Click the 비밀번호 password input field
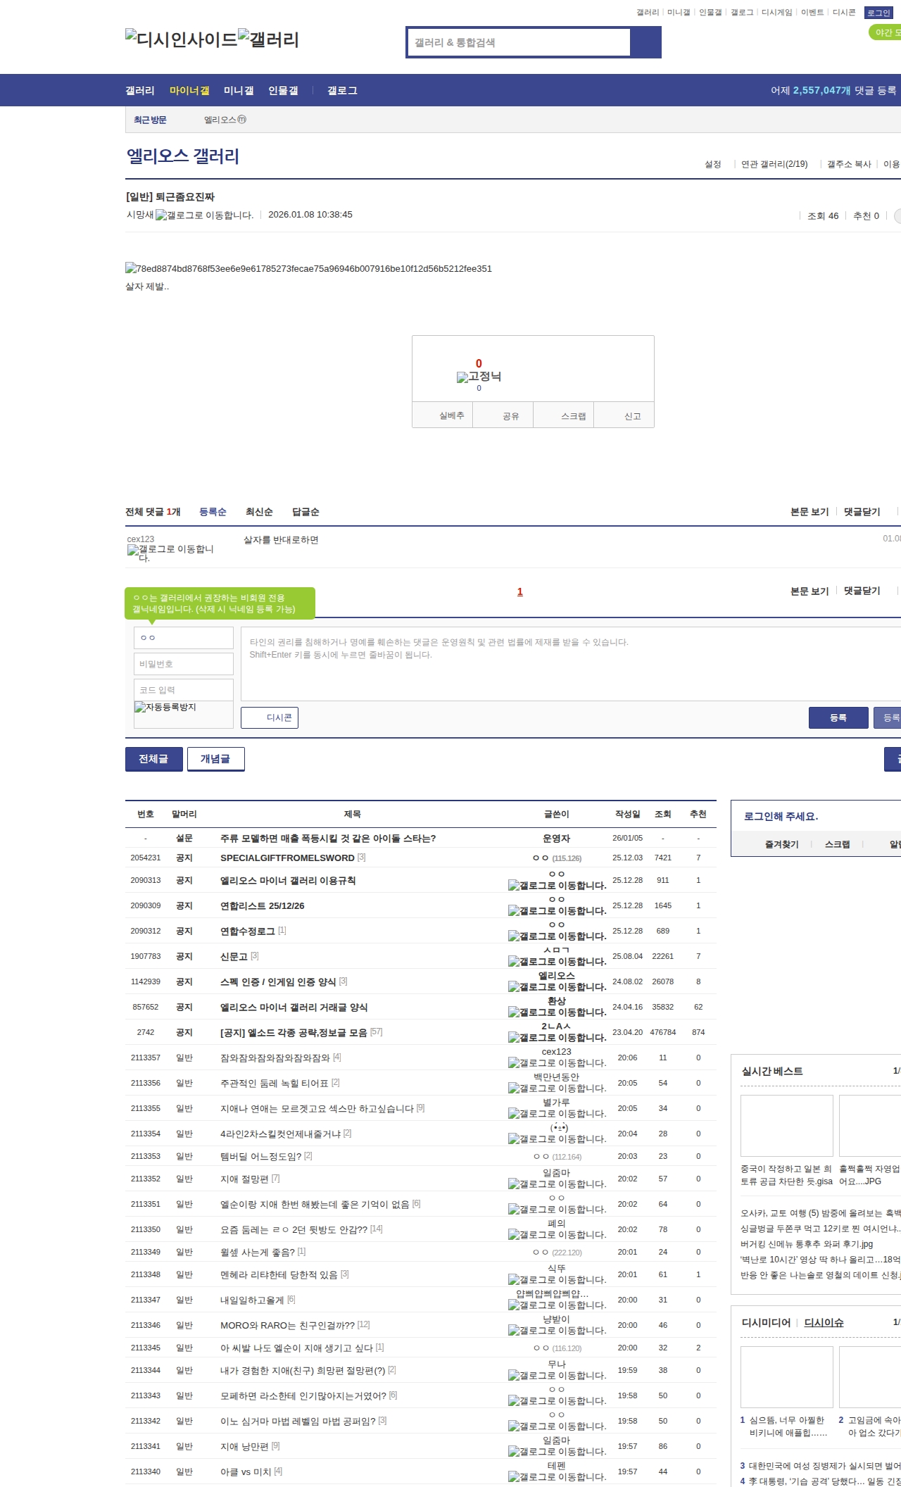901x1487 pixels. click(183, 664)
